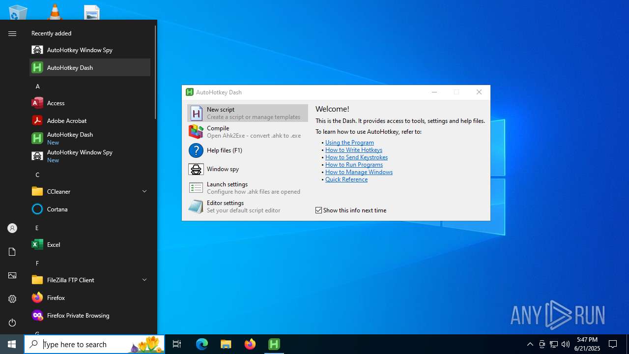Image resolution: width=629 pixels, height=354 pixels.
Task: Open How to Run Programs link
Action: tap(354, 165)
